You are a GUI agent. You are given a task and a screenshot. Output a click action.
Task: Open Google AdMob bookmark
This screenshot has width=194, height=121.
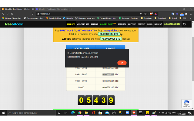point(53,18)
